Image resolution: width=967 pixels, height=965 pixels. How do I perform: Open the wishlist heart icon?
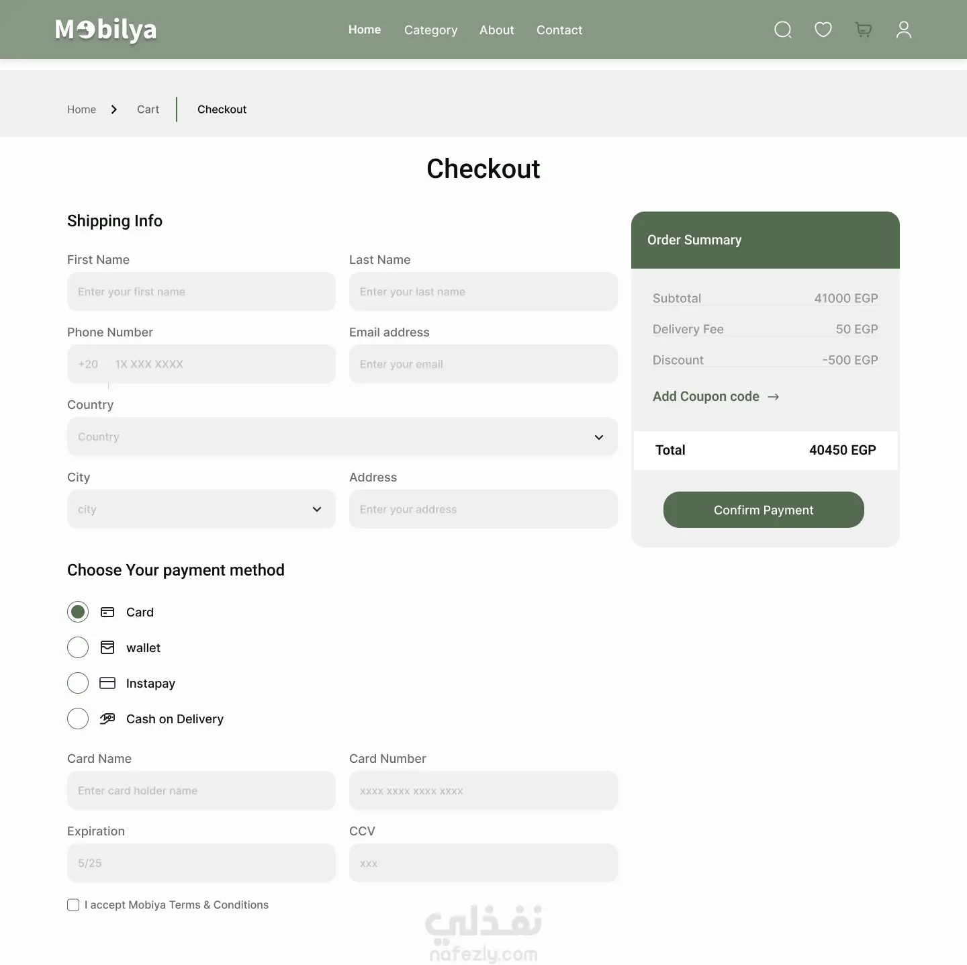[x=823, y=30]
